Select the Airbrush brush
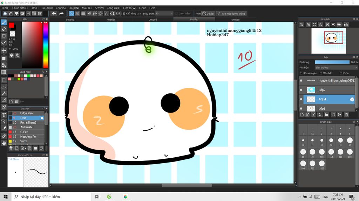 point(26,127)
